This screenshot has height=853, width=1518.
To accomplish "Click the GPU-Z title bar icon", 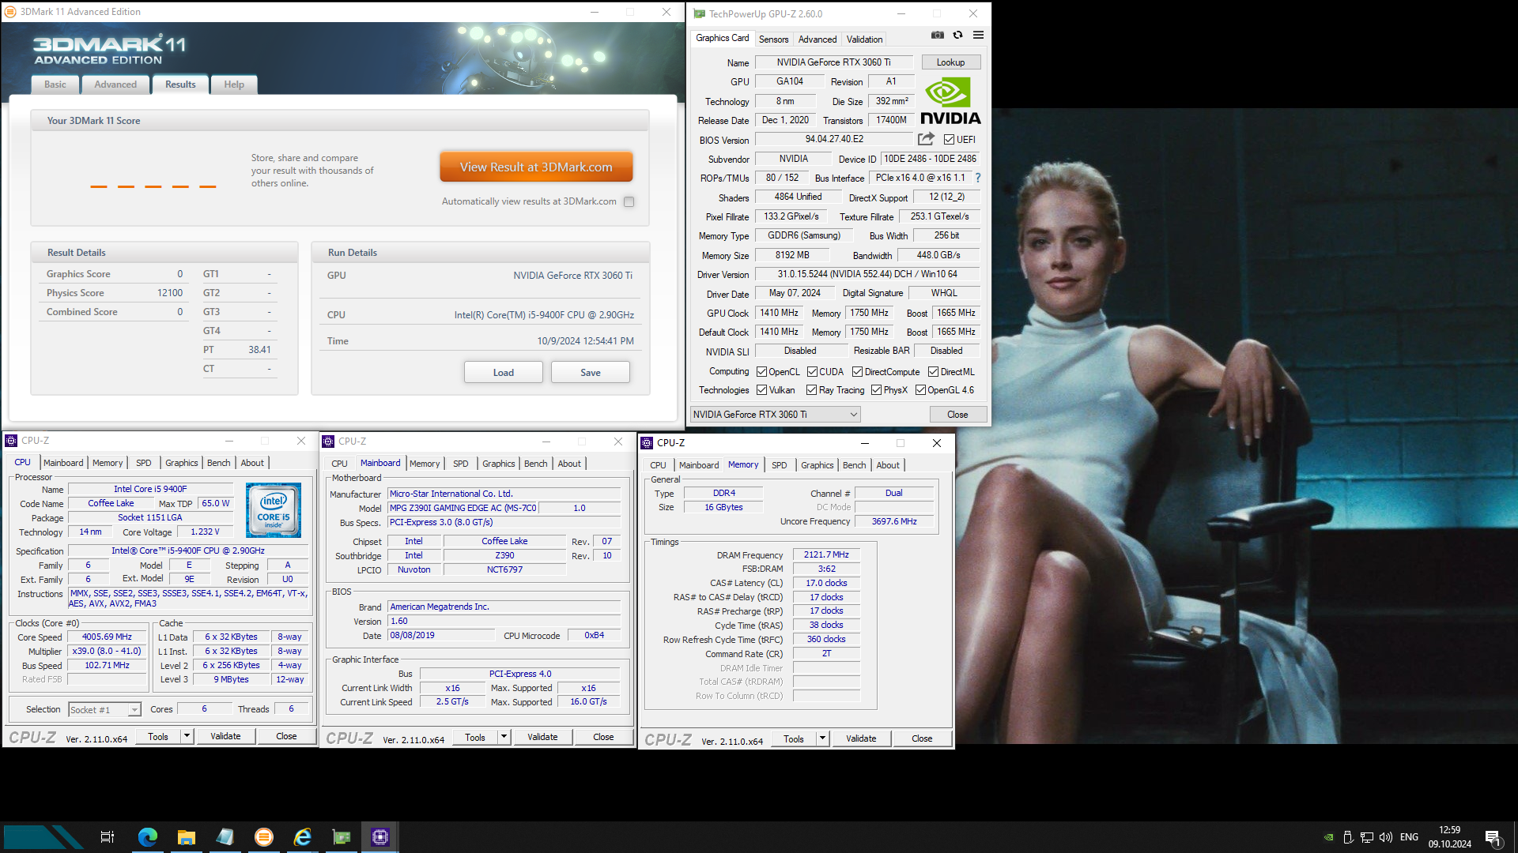I will point(699,14).
